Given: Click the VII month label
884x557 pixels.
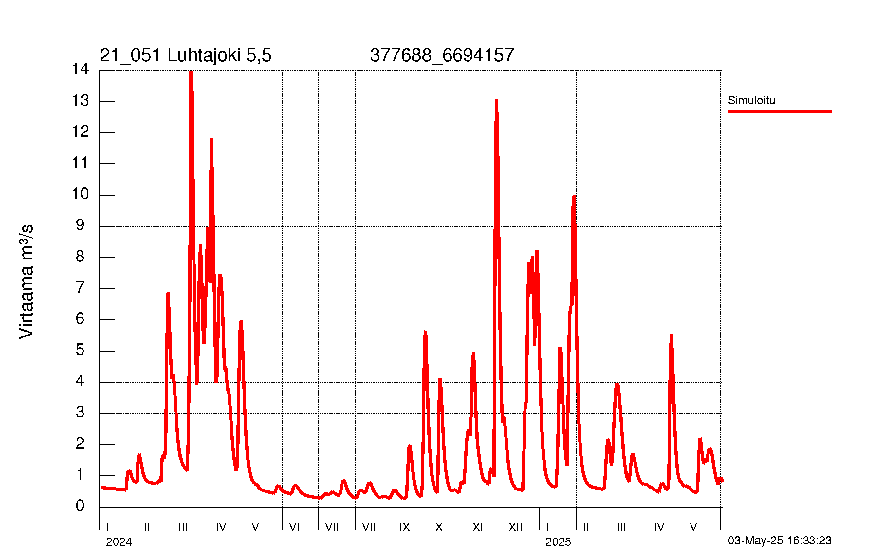Looking at the screenshot, I should (332, 527).
